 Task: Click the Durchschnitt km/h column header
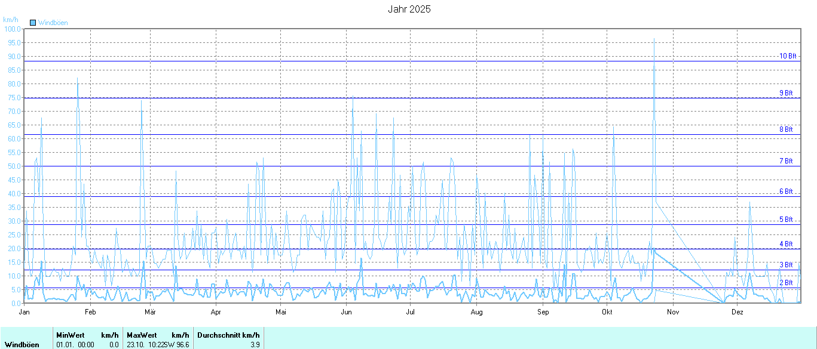pos(228,335)
